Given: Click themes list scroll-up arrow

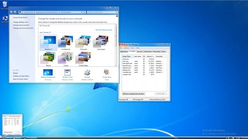Looking at the screenshot, I should pos(116,25).
